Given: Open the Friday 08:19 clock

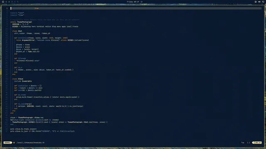Looking at the screenshot, I should tap(133, 2).
